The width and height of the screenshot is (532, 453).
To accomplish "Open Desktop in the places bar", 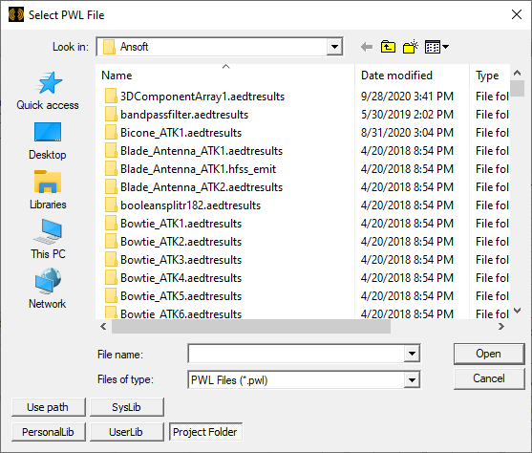I will pos(48,140).
